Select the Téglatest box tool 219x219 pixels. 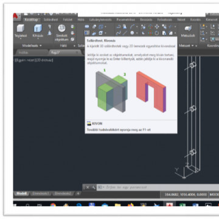[x=21, y=31]
